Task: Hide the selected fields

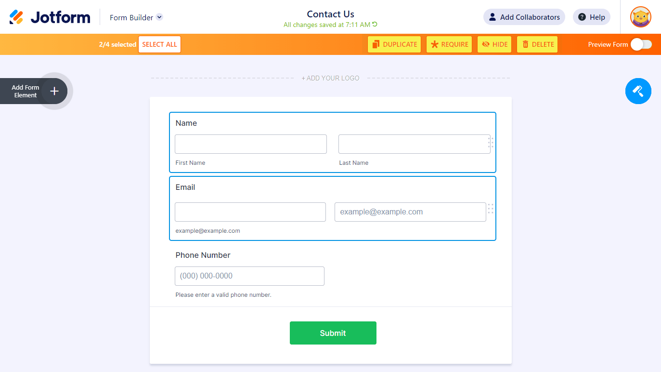Action: click(x=494, y=44)
